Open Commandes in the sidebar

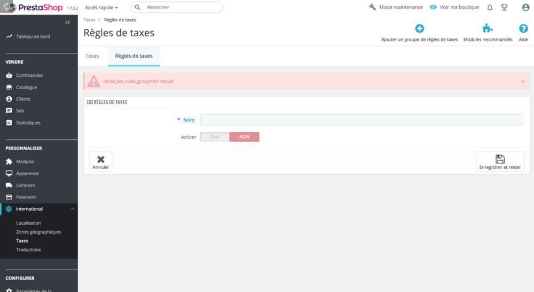(29, 75)
